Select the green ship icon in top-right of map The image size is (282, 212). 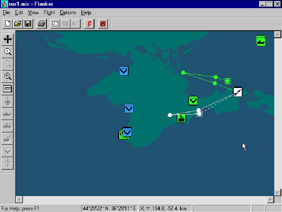click(260, 41)
